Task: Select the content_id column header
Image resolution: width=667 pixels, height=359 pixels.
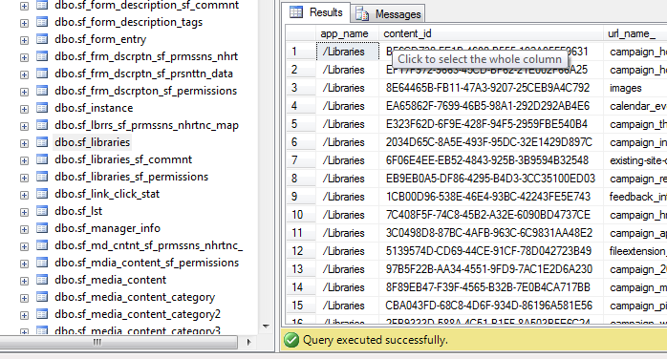Action: [491, 33]
